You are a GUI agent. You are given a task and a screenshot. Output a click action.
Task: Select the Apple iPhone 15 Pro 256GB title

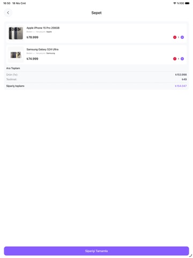[x=43, y=28]
